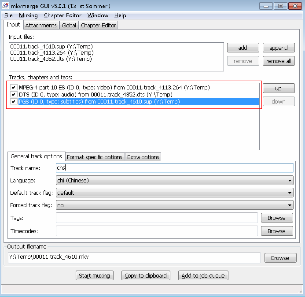Select input file 00011.track_4610.sup
The width and height of the screenshot is (305, 297).
coord(51,47)
